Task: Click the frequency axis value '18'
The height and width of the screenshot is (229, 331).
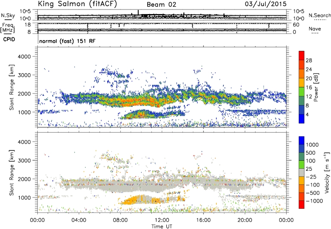Action: [x=28, y=24]
